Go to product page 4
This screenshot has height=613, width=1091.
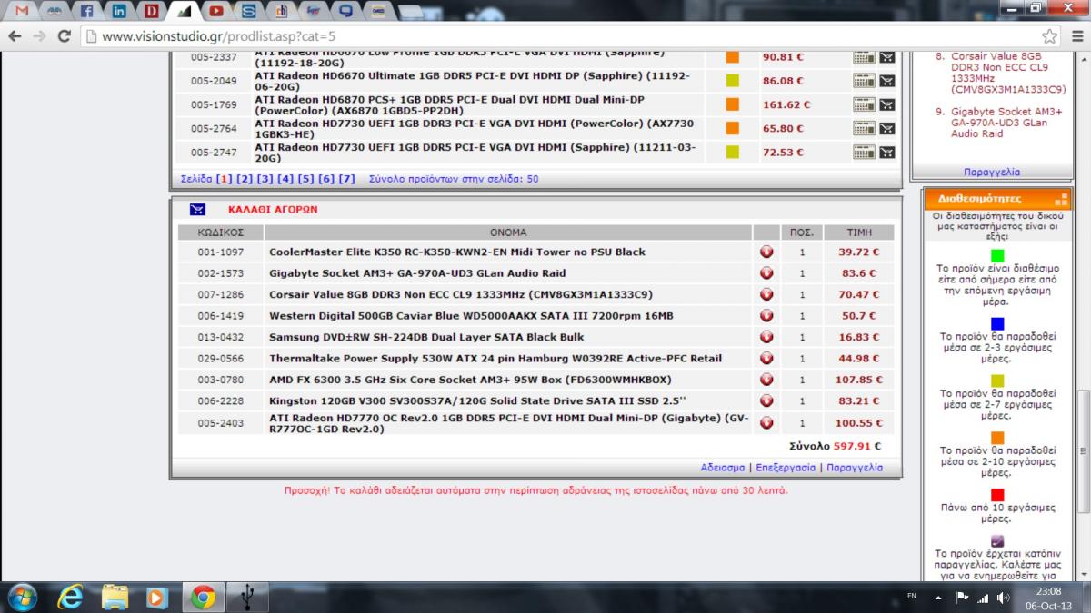tap(285, 179)
